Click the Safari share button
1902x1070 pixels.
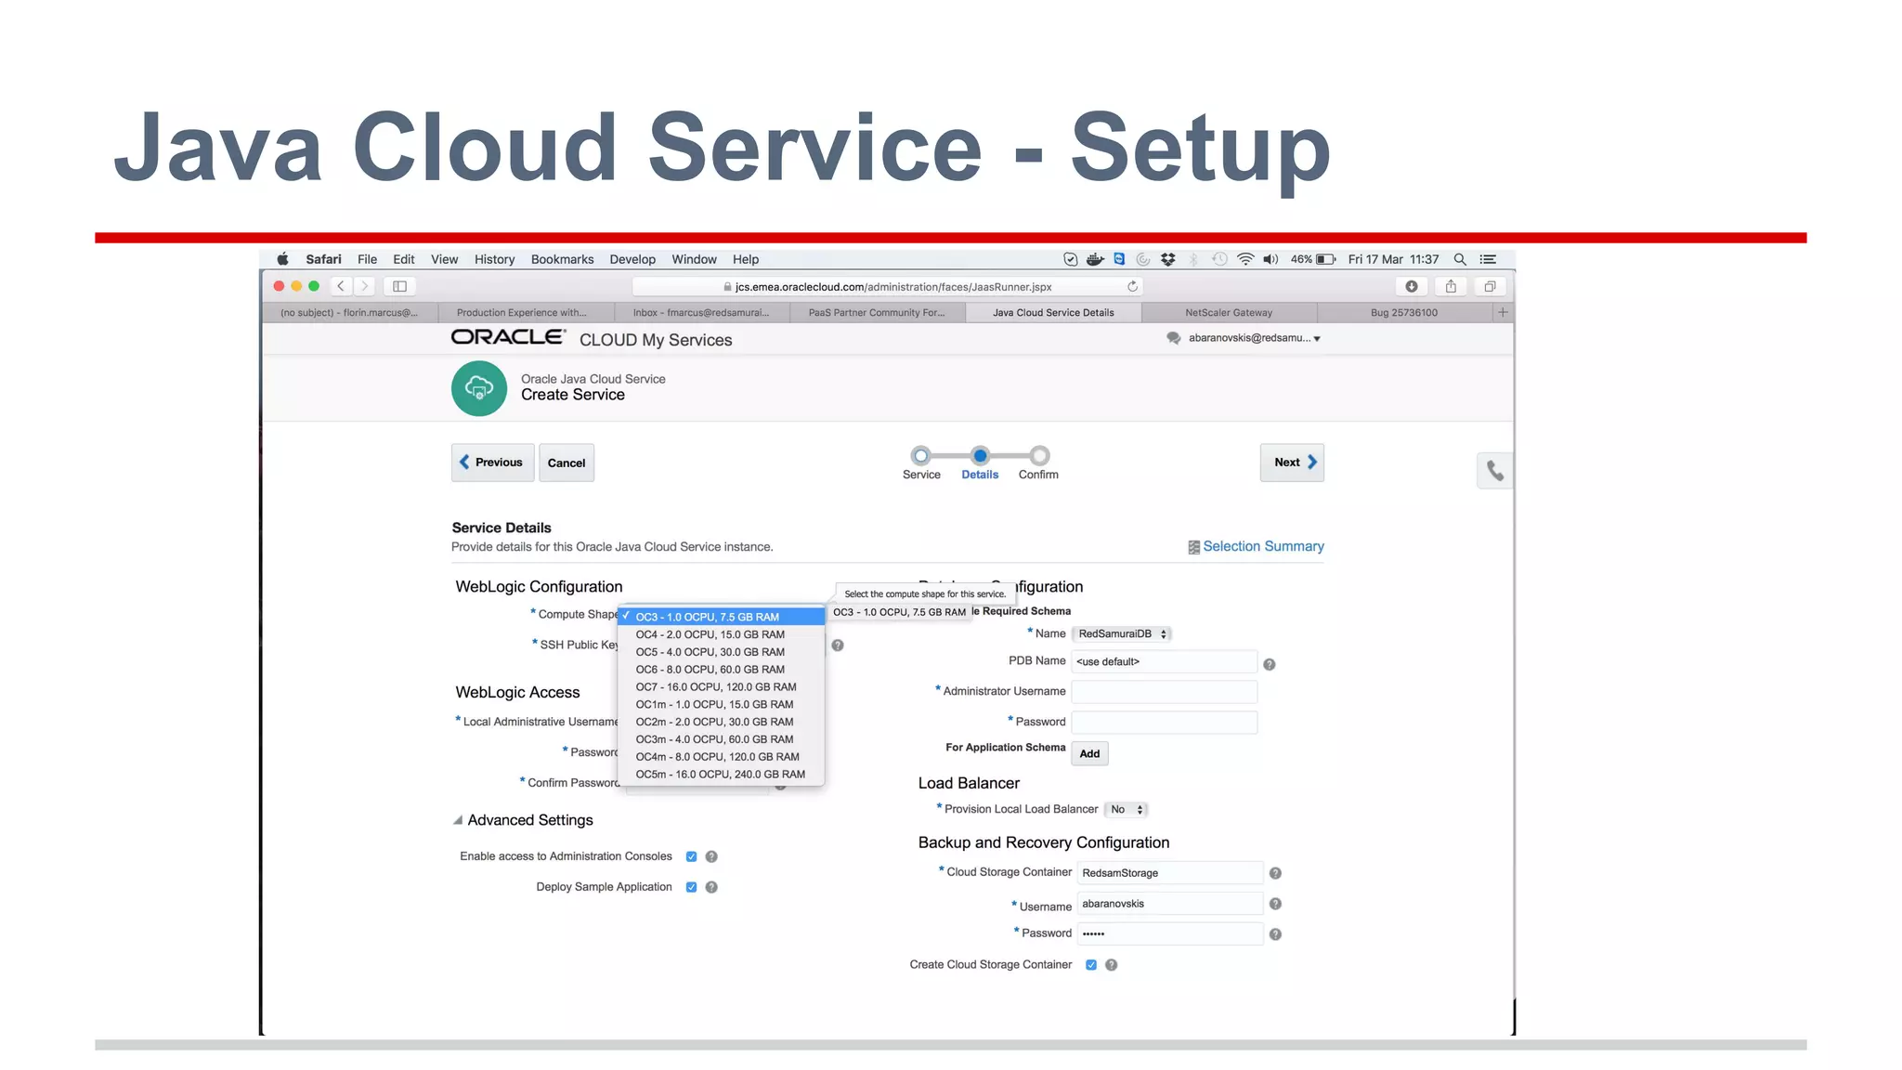(x=1451, y=286)
